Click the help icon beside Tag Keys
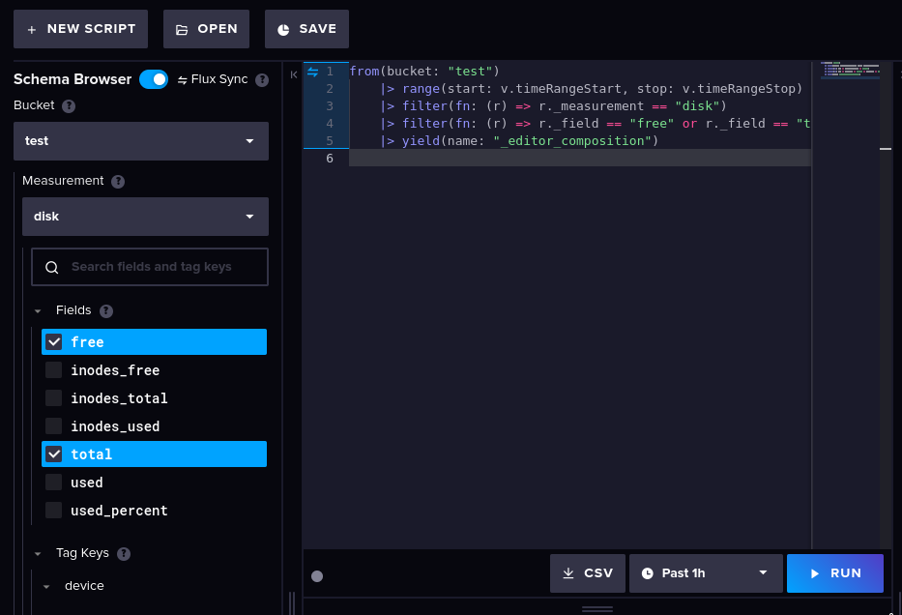Image resolution: width=902 pixels, height=615 pixels. (123, 553)
